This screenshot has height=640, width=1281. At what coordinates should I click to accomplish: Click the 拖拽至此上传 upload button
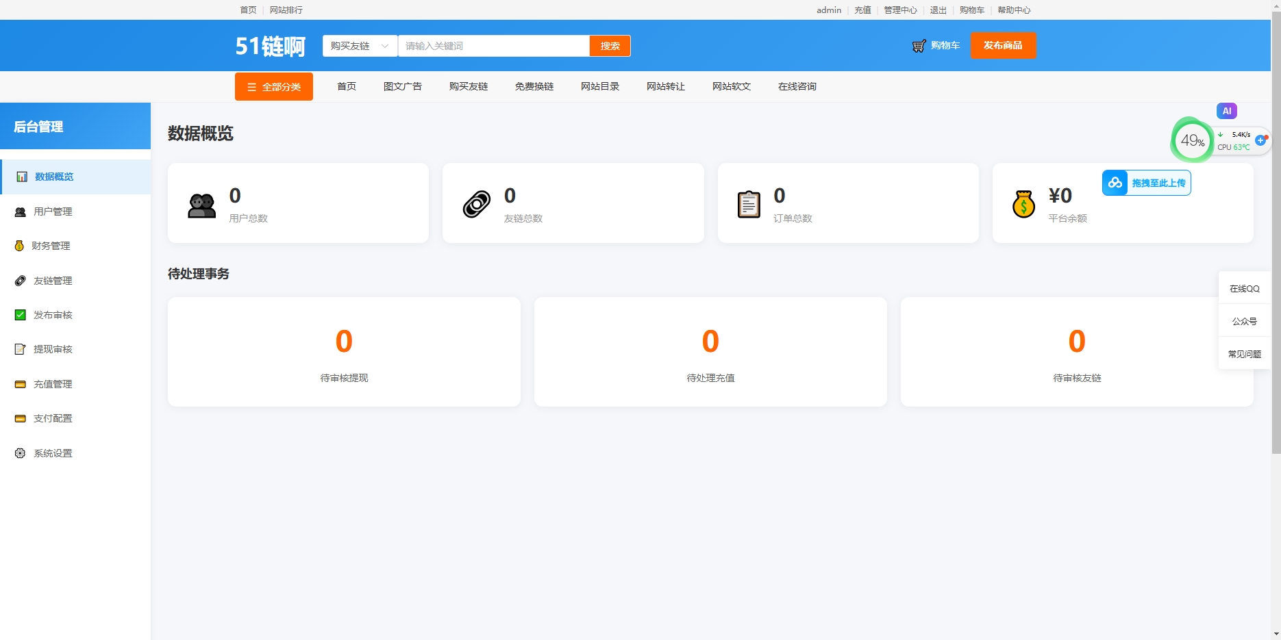(1146, 183)
